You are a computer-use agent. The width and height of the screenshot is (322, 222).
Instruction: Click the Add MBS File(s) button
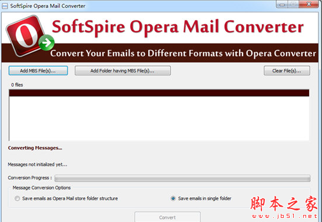[38, 71]
